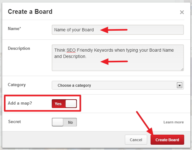Click the Cancel button
This screenshot has width=192, height=150.
point(136,140)
